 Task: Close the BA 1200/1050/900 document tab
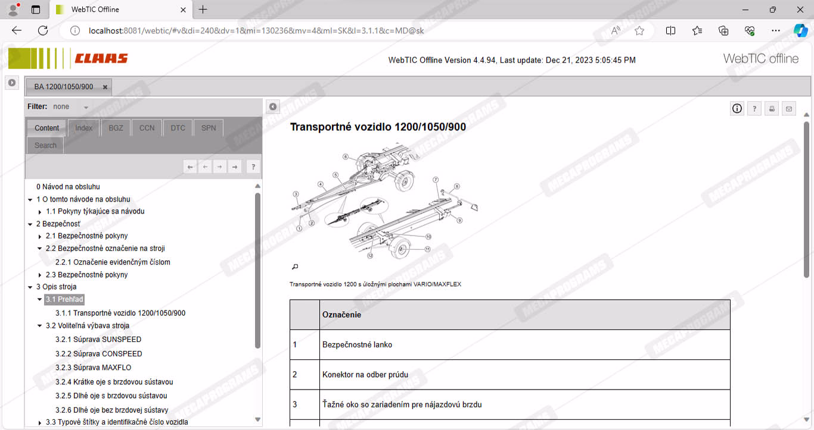[x=105, y=87]
